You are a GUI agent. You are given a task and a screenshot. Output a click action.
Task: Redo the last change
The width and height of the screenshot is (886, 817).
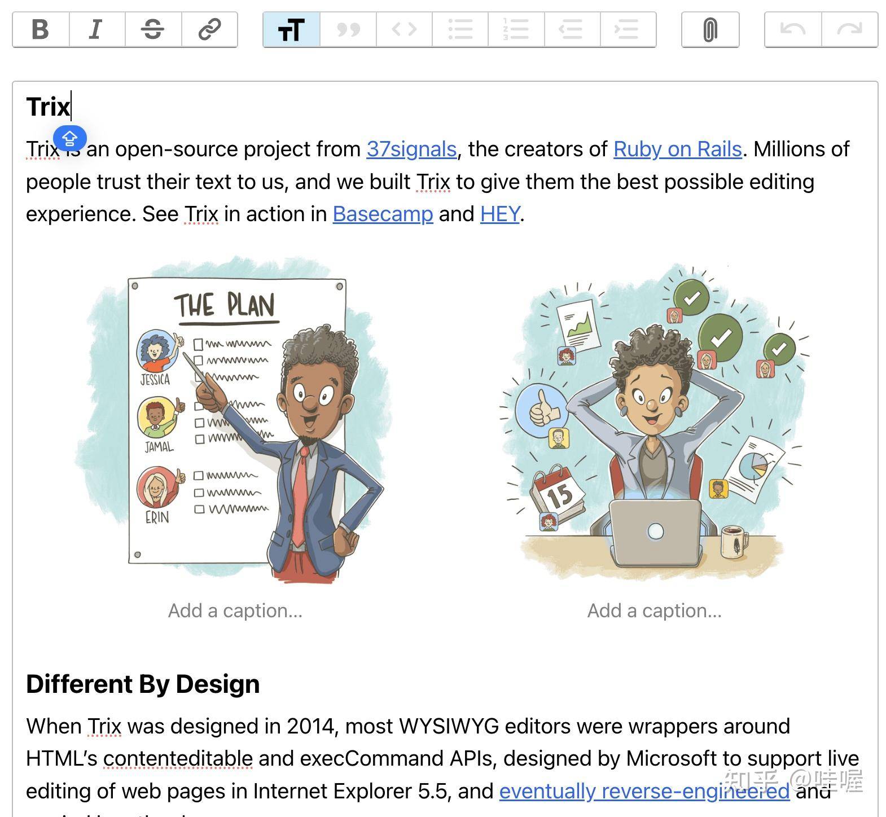(x=850, y=29)
